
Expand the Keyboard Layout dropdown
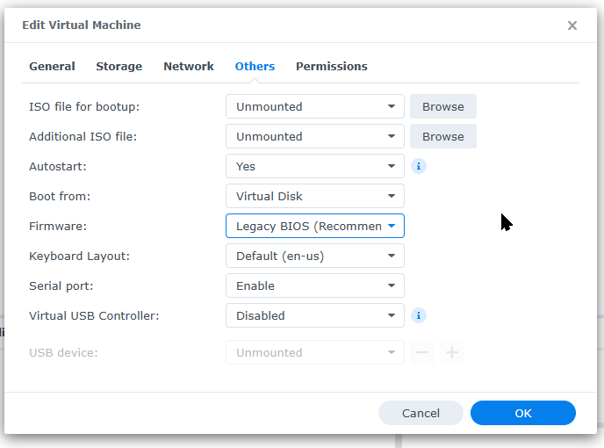click(x=314, y=256)
